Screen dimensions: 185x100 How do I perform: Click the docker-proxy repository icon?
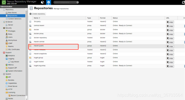click(x=30, y=34)
